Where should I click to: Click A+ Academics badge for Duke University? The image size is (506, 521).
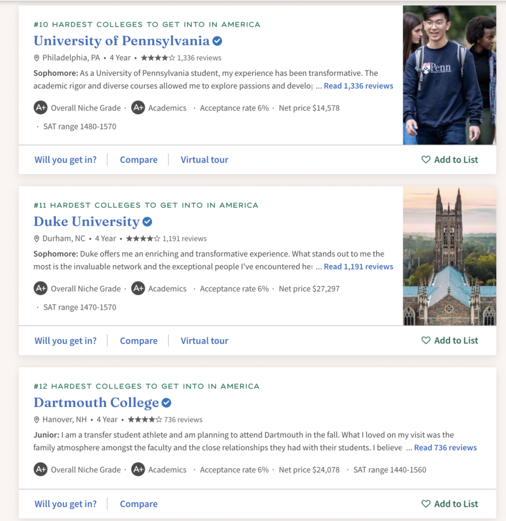138,289
